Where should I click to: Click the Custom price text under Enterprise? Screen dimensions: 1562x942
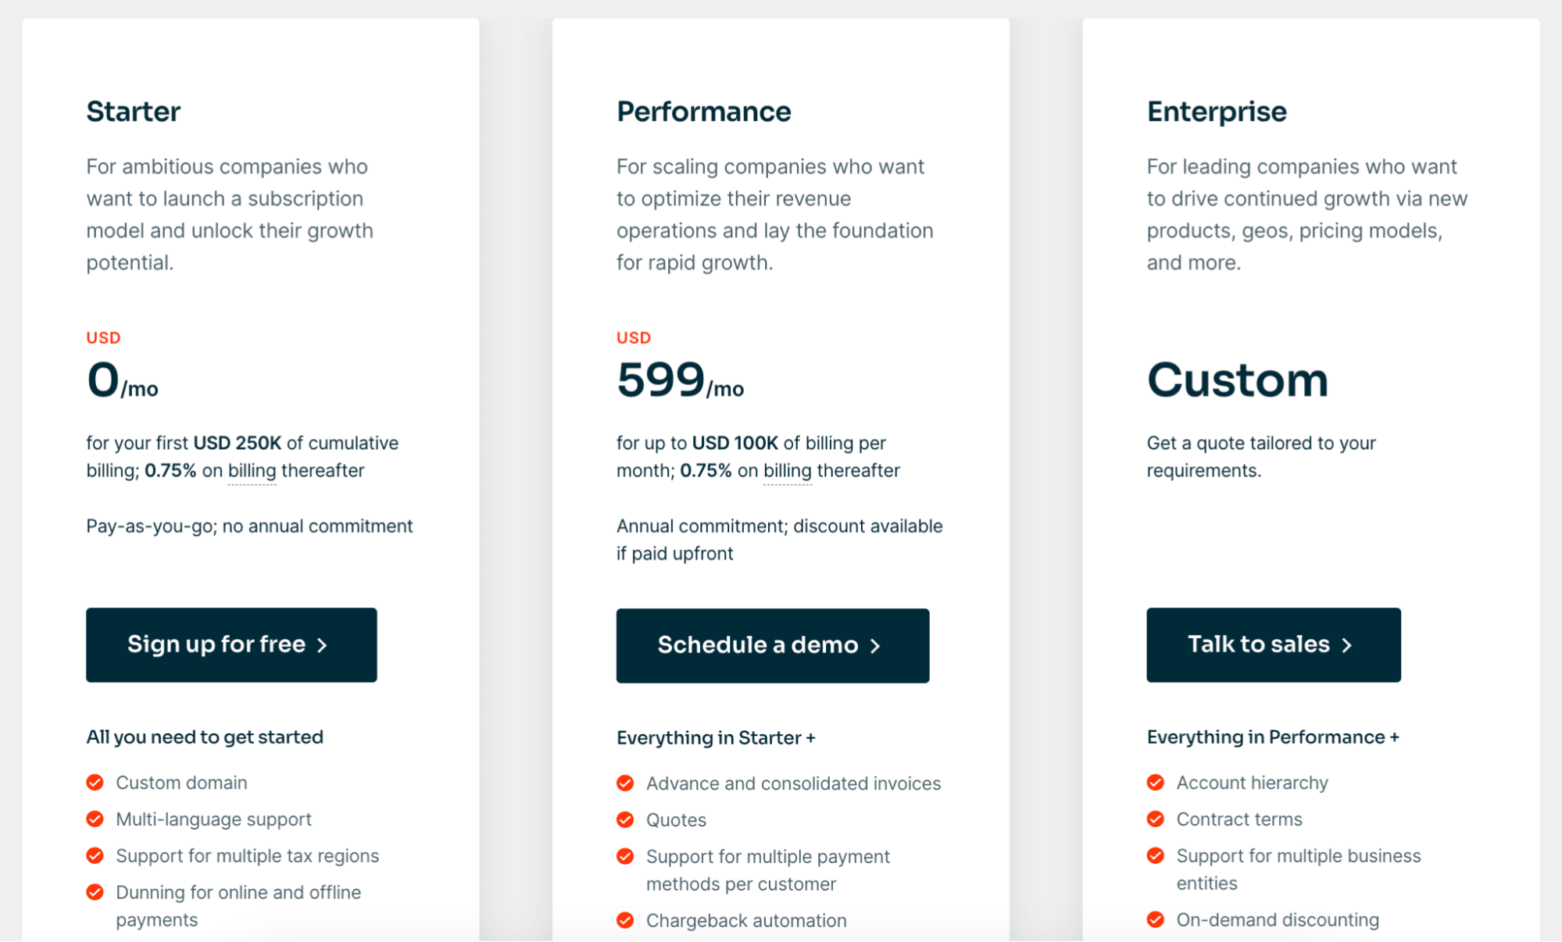click(1238, 380)
